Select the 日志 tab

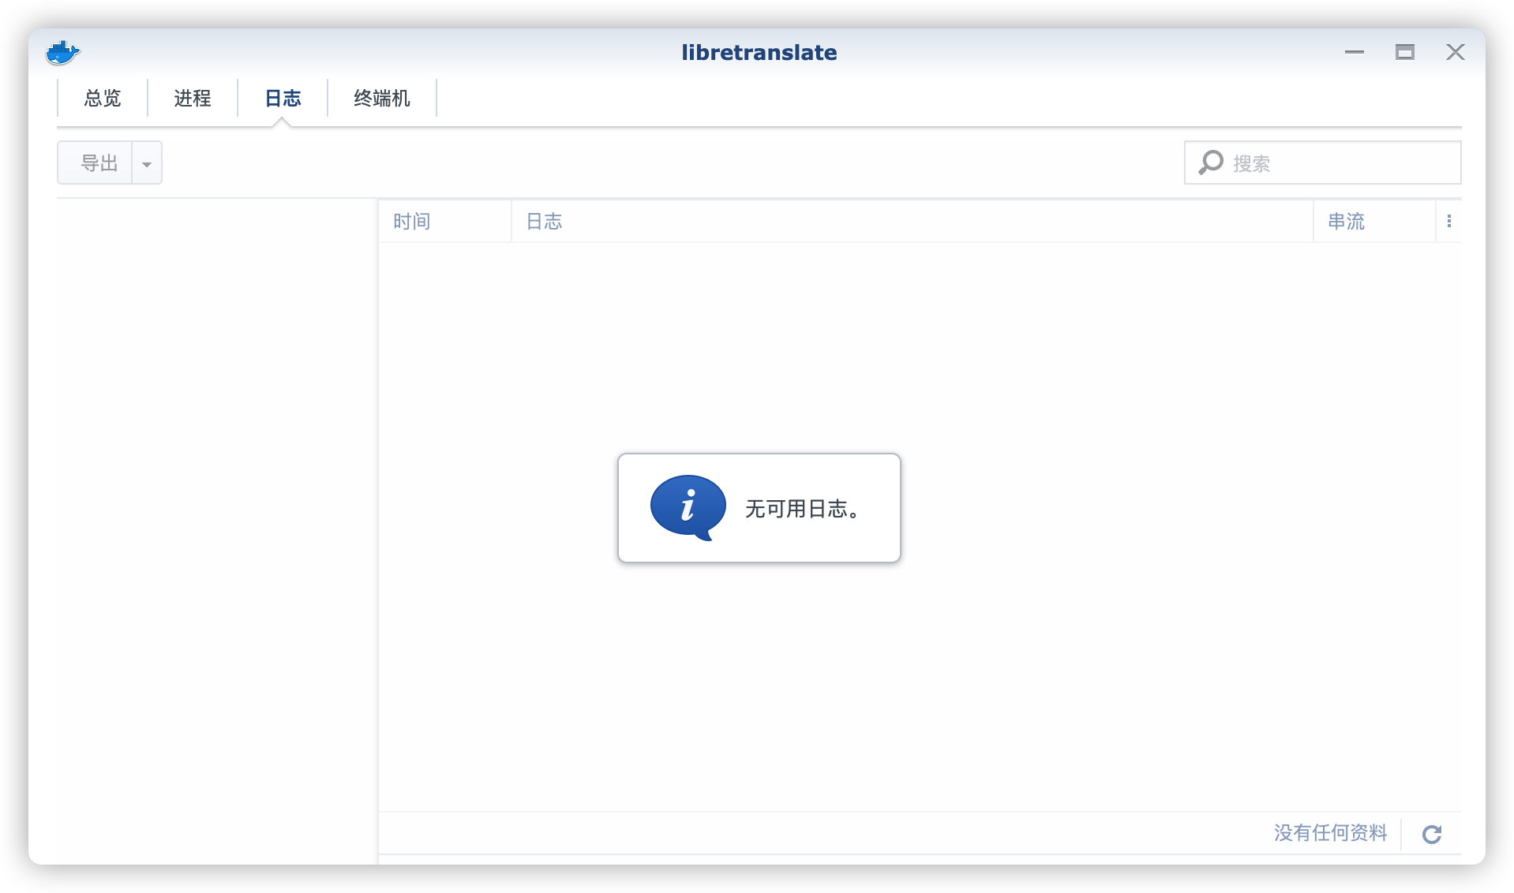[x=283, y=99]
